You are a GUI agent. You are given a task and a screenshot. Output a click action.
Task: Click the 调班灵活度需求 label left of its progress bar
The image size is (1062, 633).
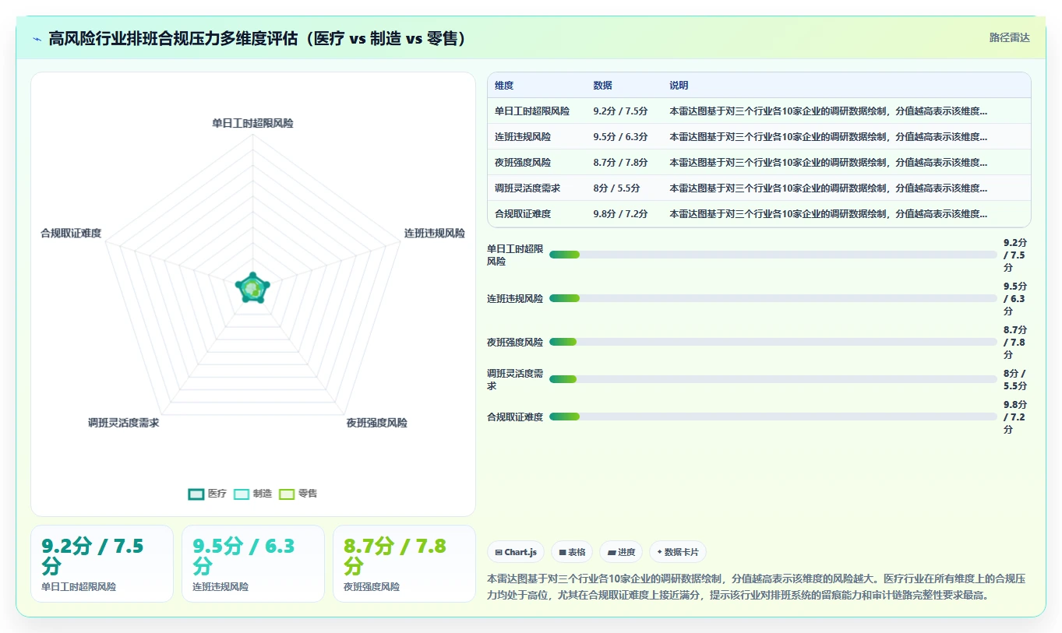515,379
